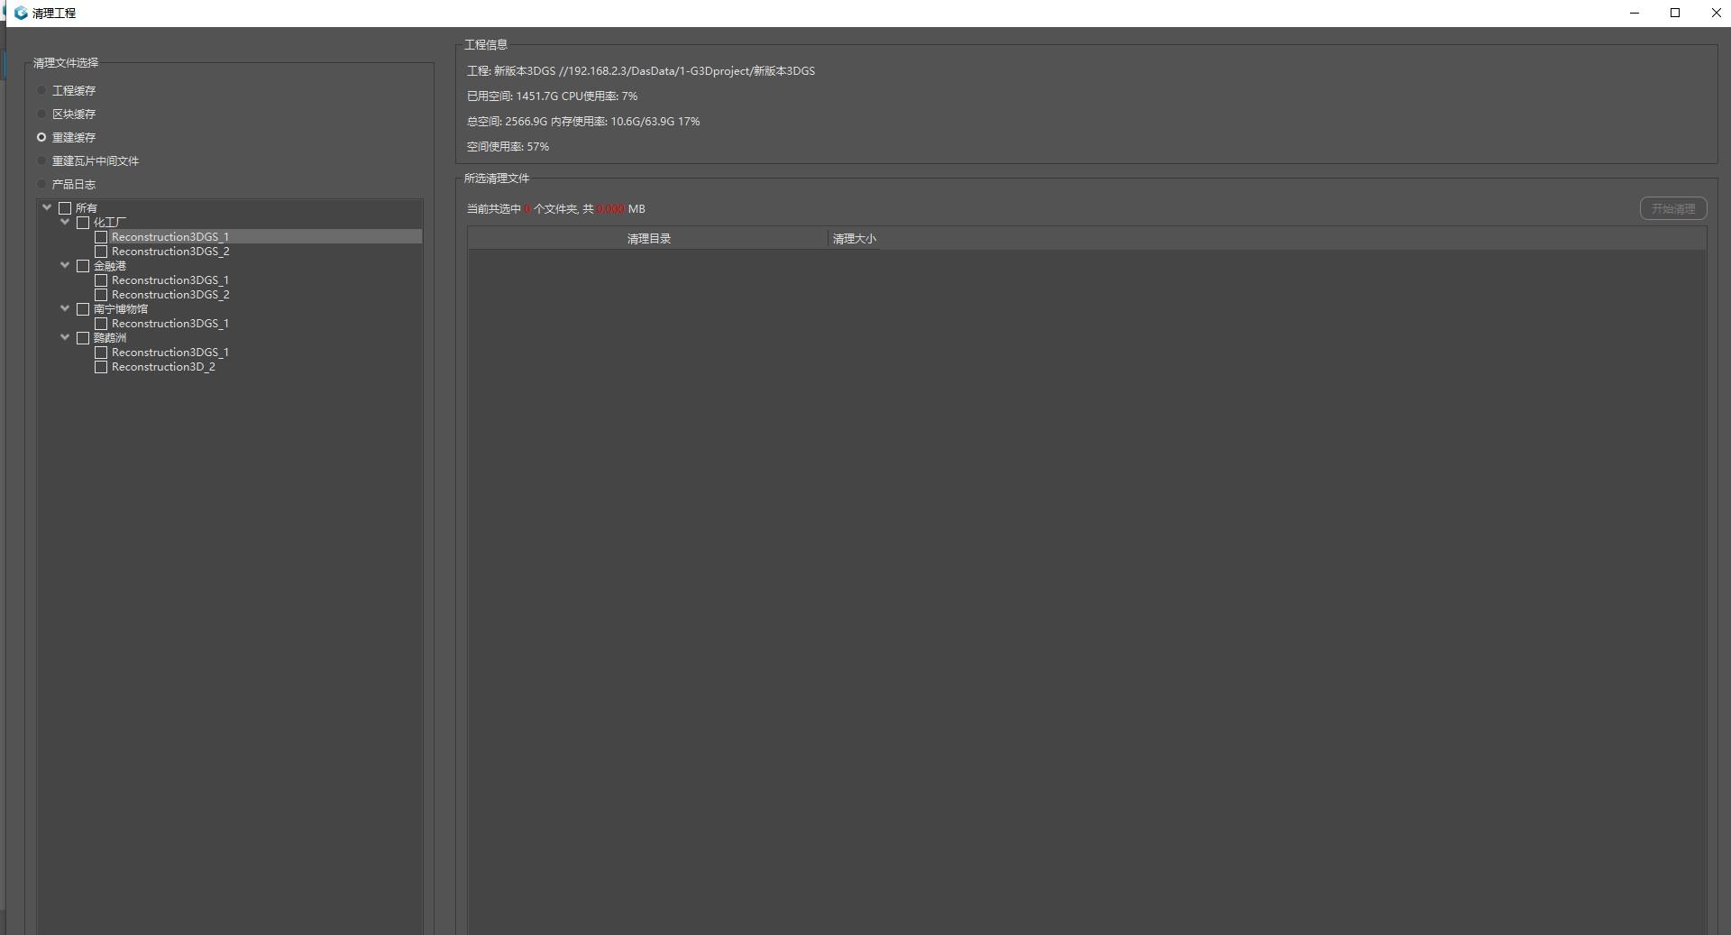The image size is (1731, 935).
Task: Select Reconstruction3DGS_1 row label under 鹦鹉洲
Action: [x=170, y=353]
